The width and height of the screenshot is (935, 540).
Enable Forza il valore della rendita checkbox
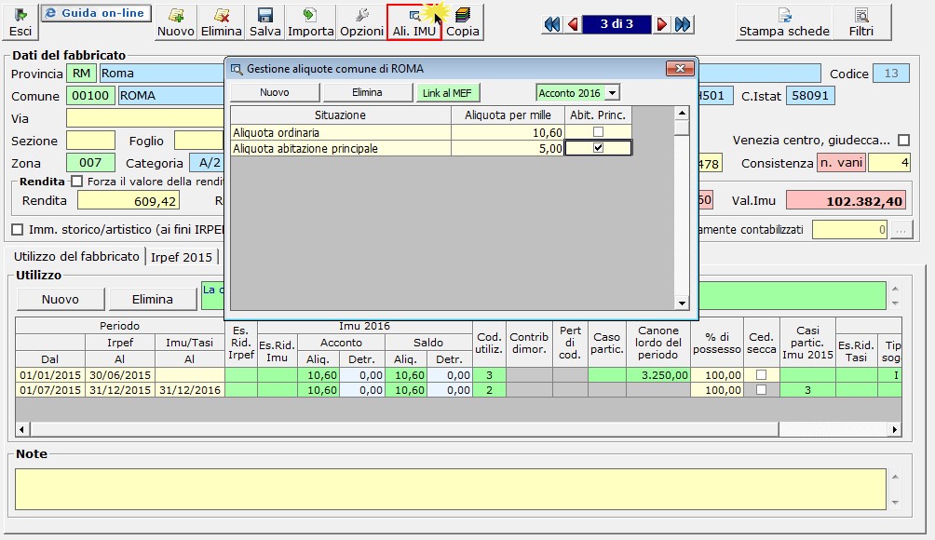coord(77,182)
